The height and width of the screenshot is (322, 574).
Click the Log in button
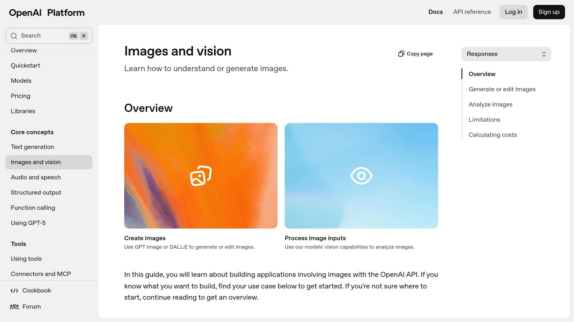click(x=513, y=12)
